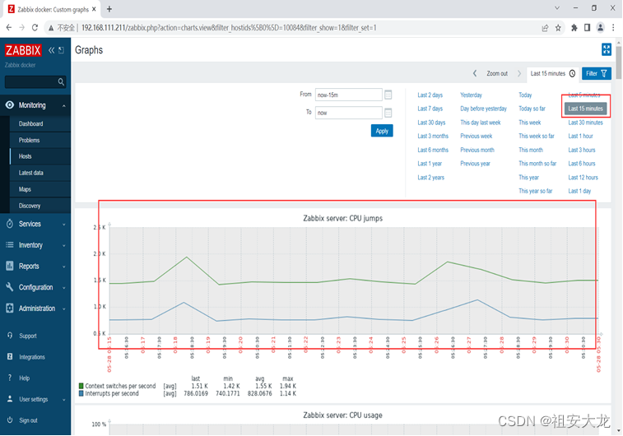The height and width of the screenshot is (436, 623).
Task: Click the Reports chart icon
Action: [10, 266]
